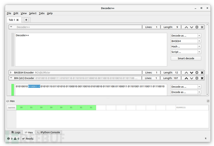Open the BASE64 encode dropdown
Screen dimensions: 214x146
point(186,41)
